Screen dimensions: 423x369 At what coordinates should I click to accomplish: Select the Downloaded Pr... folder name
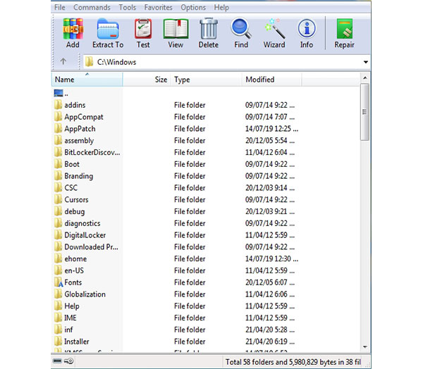coord(91,247)
